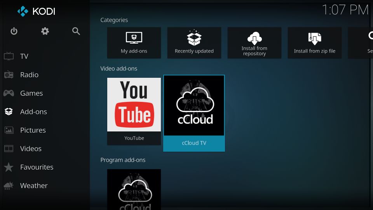Click the cloud download icon on Install from repository
The image size is (373, 210).
tap(254, 38)
